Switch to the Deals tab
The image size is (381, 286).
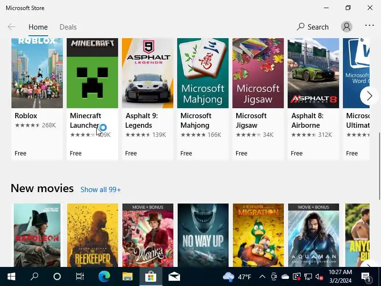(x=68, y=27)
